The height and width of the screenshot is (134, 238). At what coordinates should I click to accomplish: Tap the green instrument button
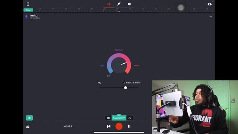(29, 118)
